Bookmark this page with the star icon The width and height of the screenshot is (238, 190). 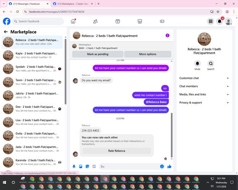coord(218,11)
